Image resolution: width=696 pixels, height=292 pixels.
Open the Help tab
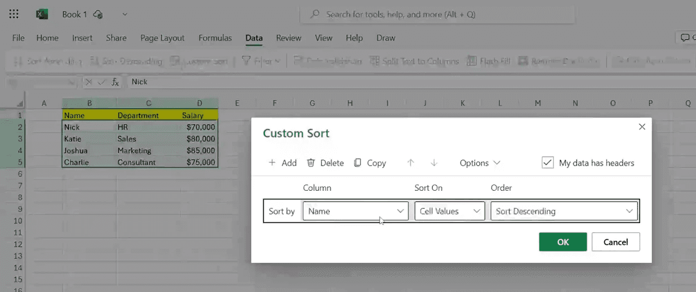click(354, 38)
